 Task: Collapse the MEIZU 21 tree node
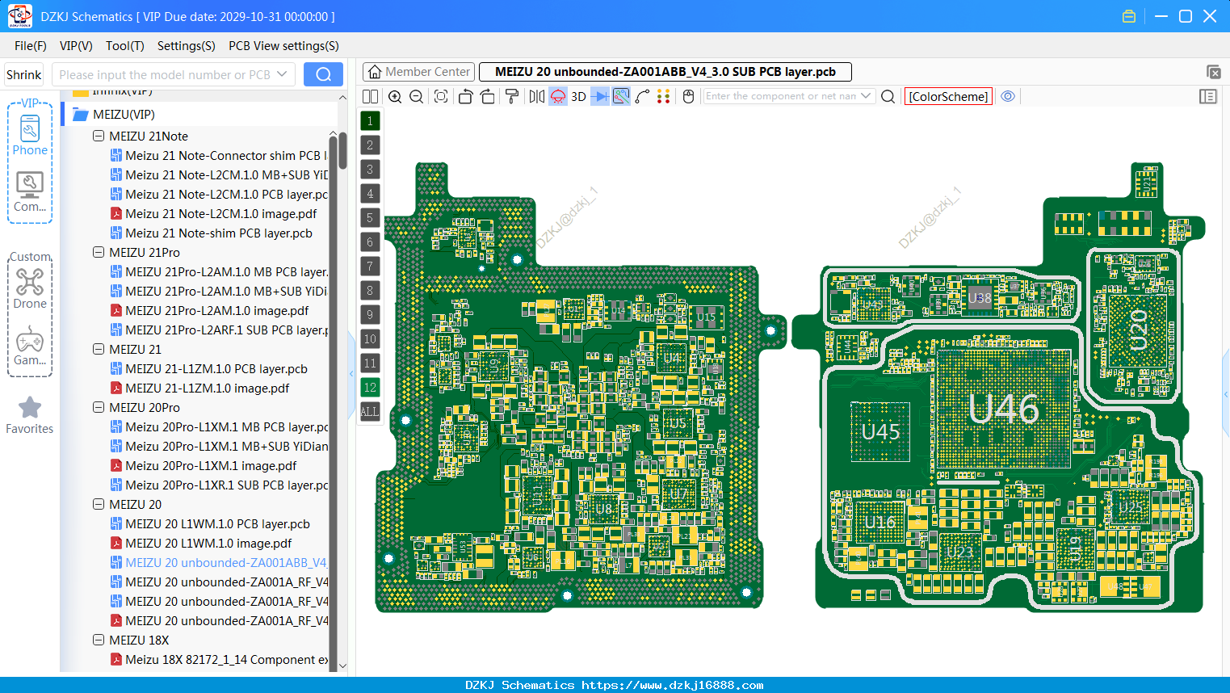(x=99, y=350)
